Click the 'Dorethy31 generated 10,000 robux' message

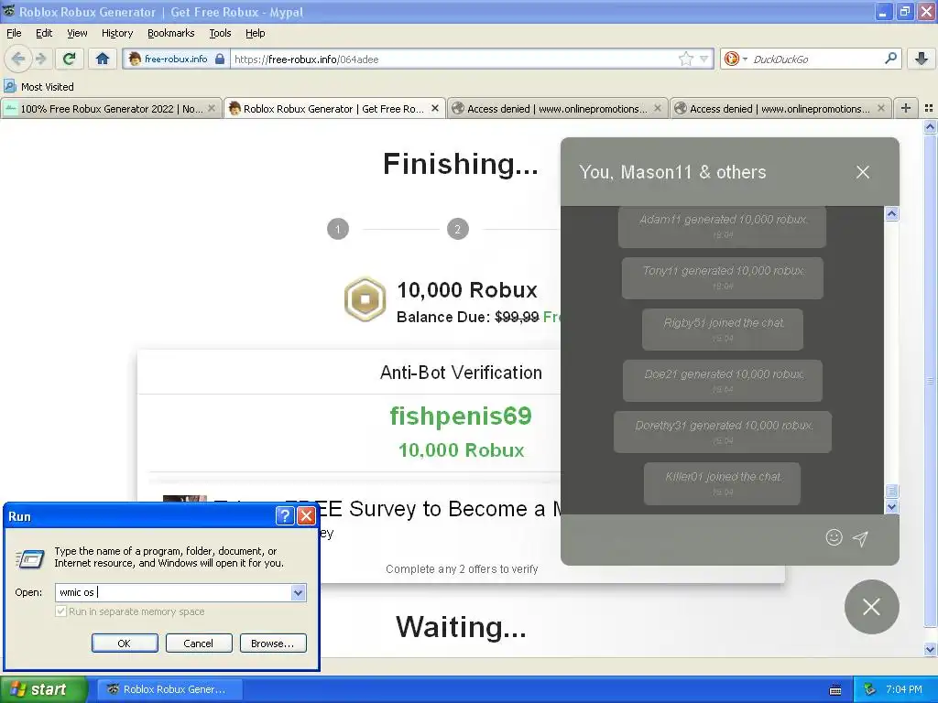click(x=723, y=432)
